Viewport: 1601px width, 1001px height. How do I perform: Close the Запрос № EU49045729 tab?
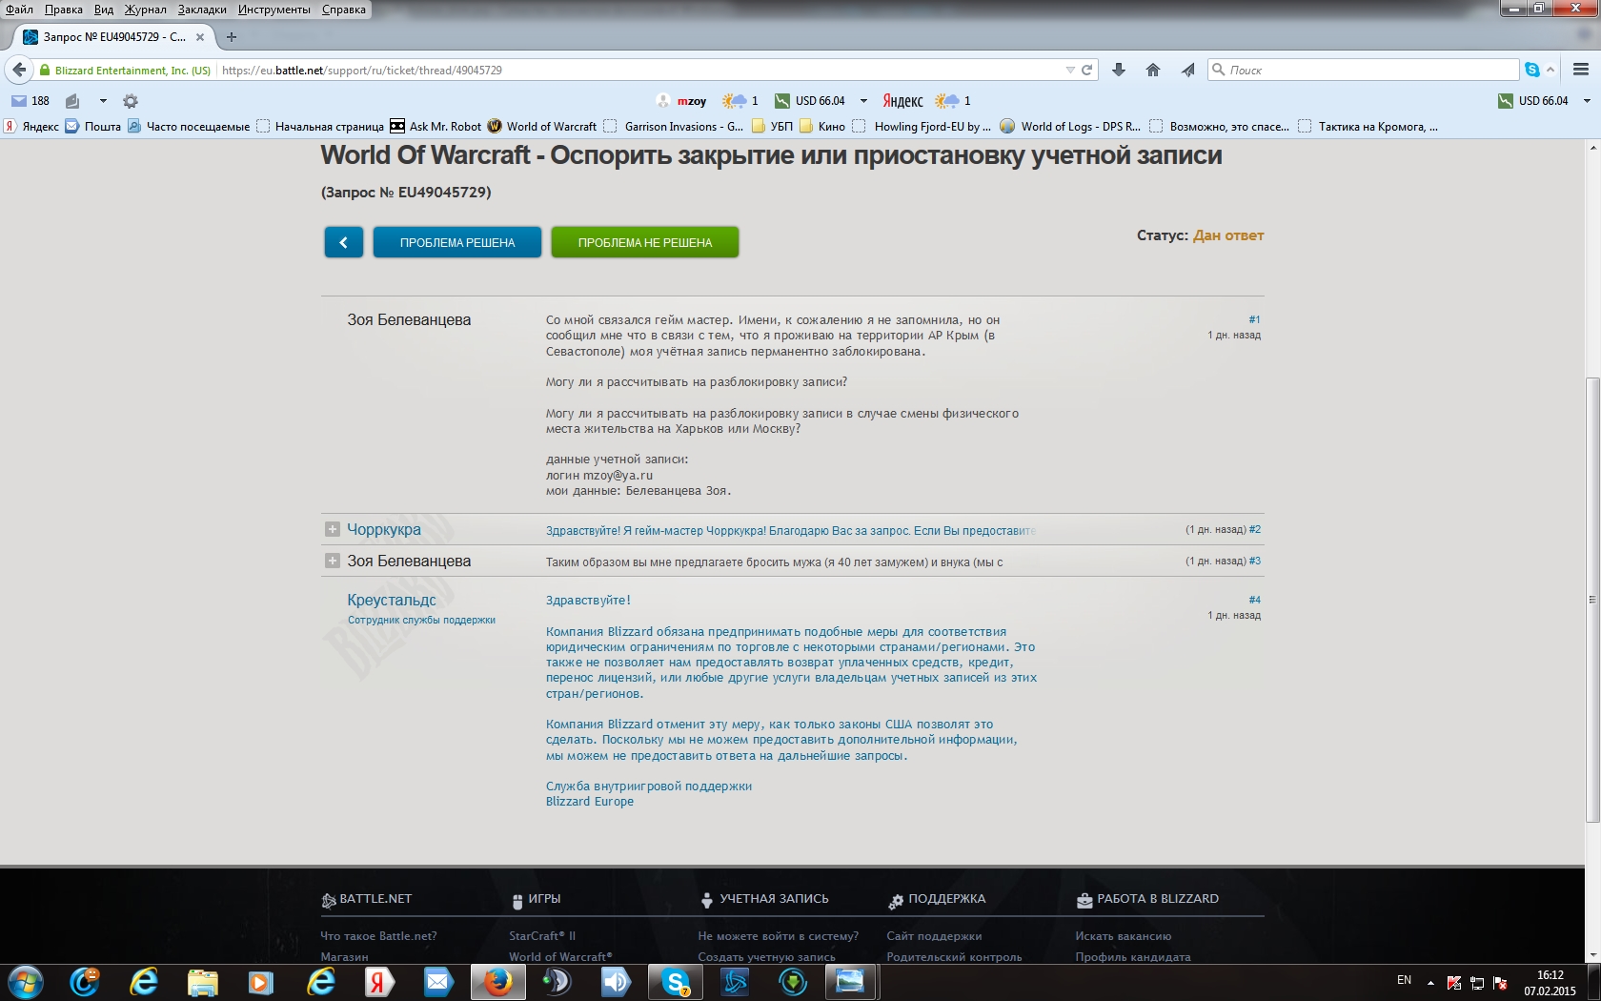pos(200,37)
